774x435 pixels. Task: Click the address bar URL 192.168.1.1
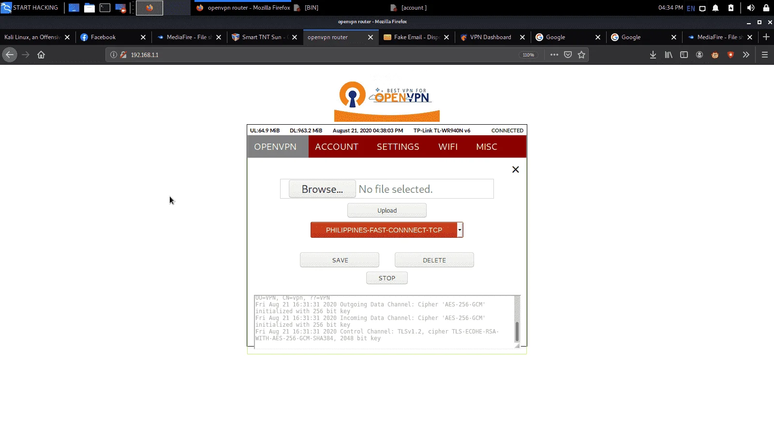tap(145, 55)
